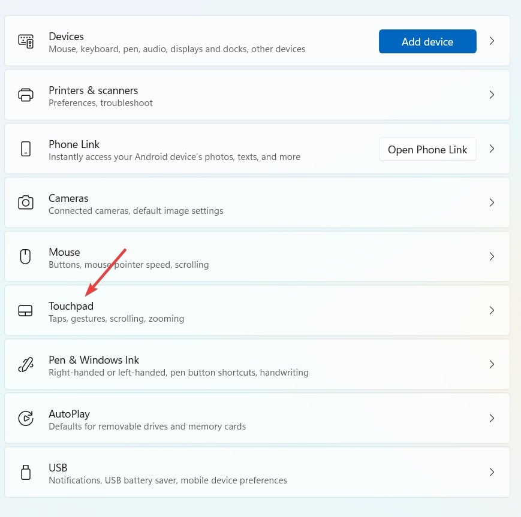Click the Cameras icon
The image size is (521, 517).
click(25, 202)
